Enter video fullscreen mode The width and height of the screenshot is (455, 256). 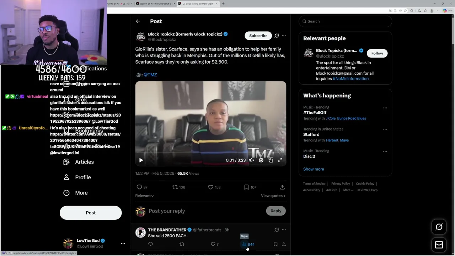click(x=280, y=160)
